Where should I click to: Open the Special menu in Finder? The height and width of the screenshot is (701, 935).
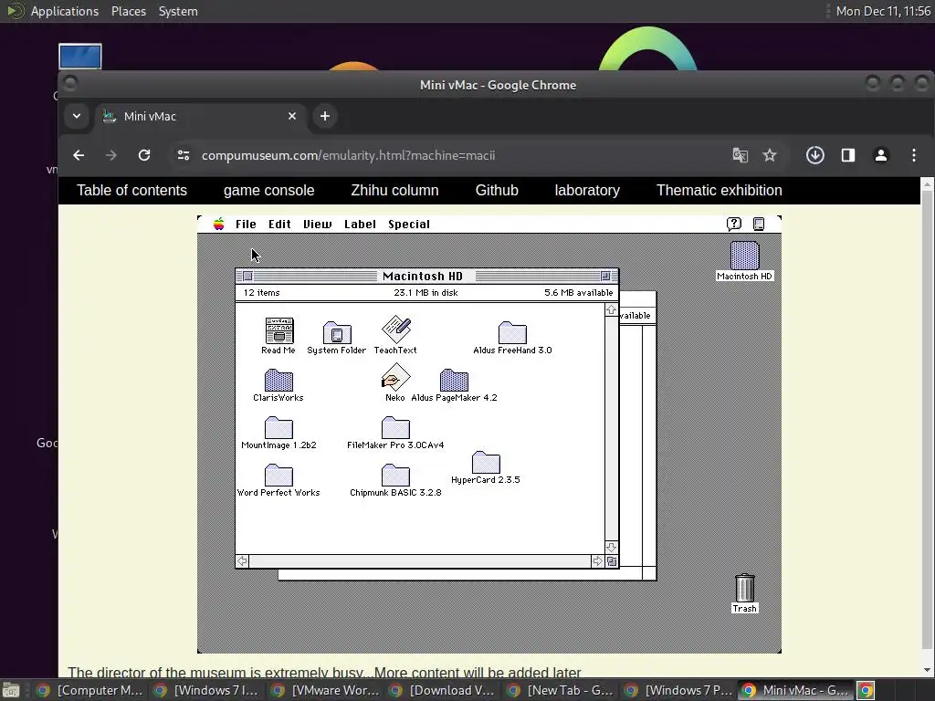coord(409,225)
